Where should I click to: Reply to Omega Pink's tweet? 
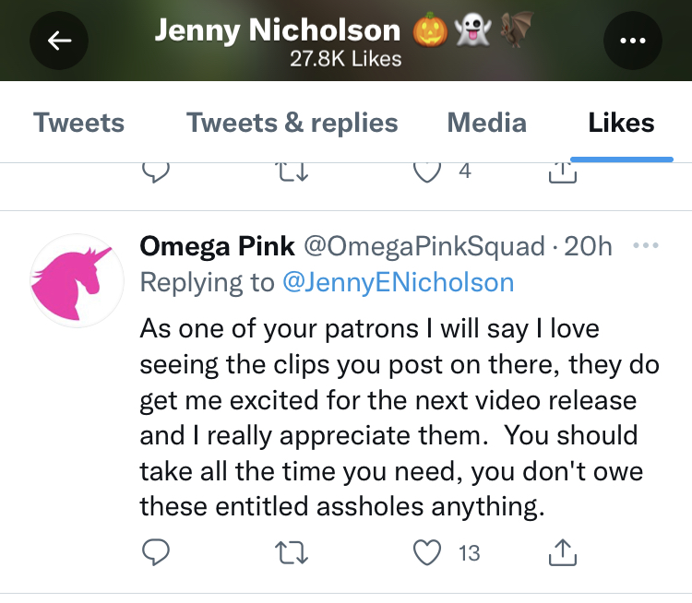point(154,552)
